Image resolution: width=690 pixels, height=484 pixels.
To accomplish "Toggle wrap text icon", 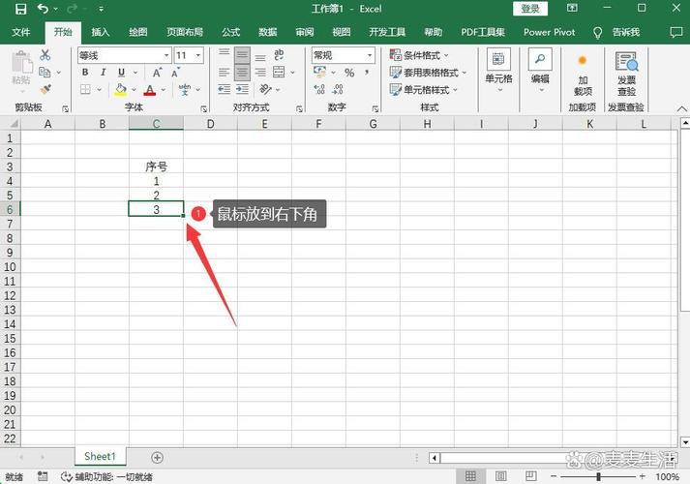I will [279, 55].
